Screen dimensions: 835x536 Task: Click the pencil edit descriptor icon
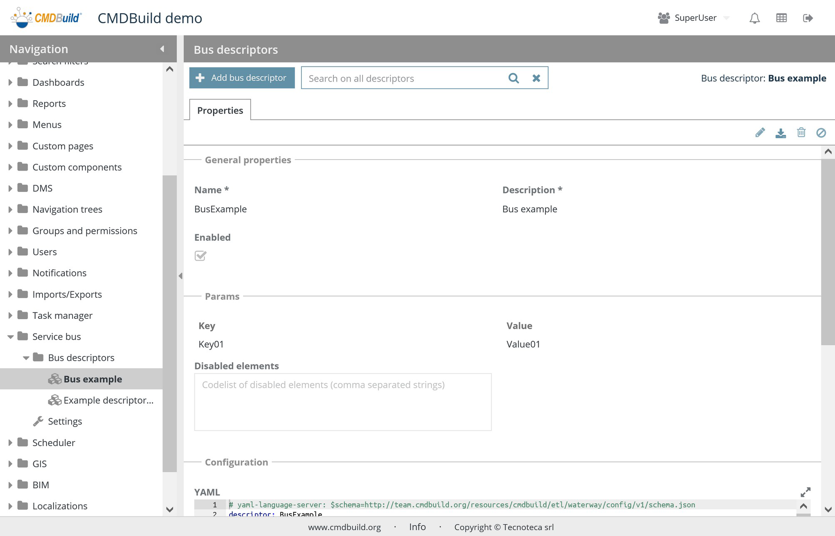[x=760, y=133]
